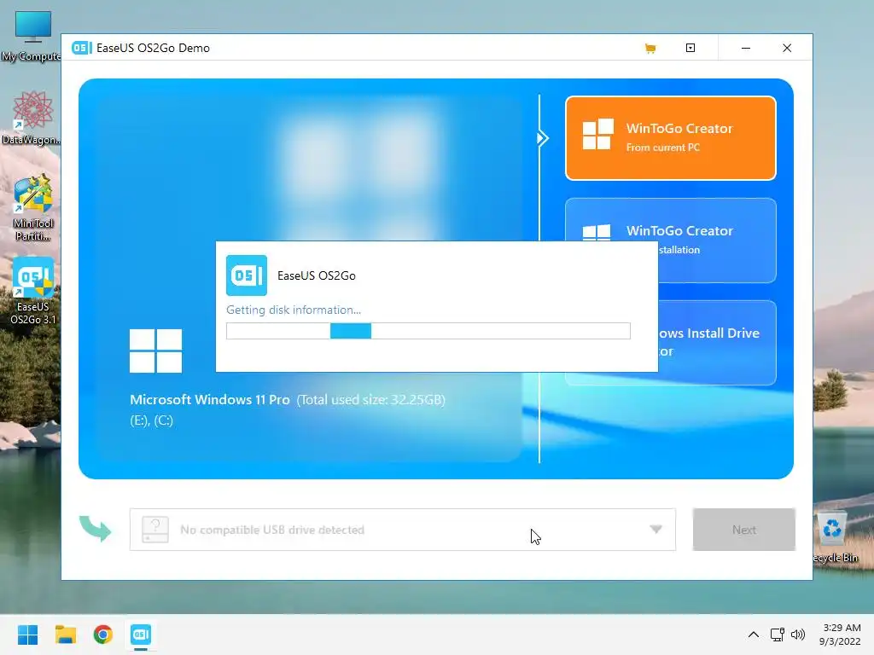The image size is (874, 655).
Task: Open File Explorer from taskbar
Action: (x=65, y=635)
